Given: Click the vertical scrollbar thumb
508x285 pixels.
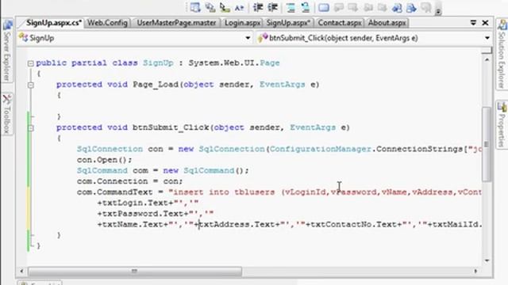Looking at the screenshot, I should tap(487, 144).
